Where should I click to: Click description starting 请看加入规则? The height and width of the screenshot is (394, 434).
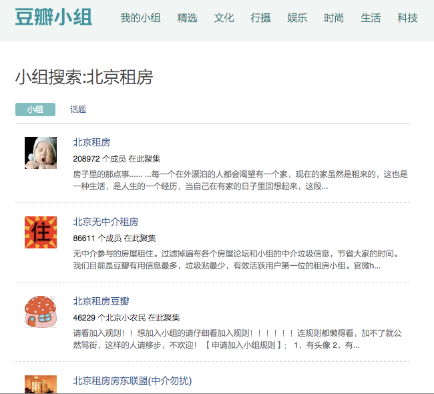[237, 339]
